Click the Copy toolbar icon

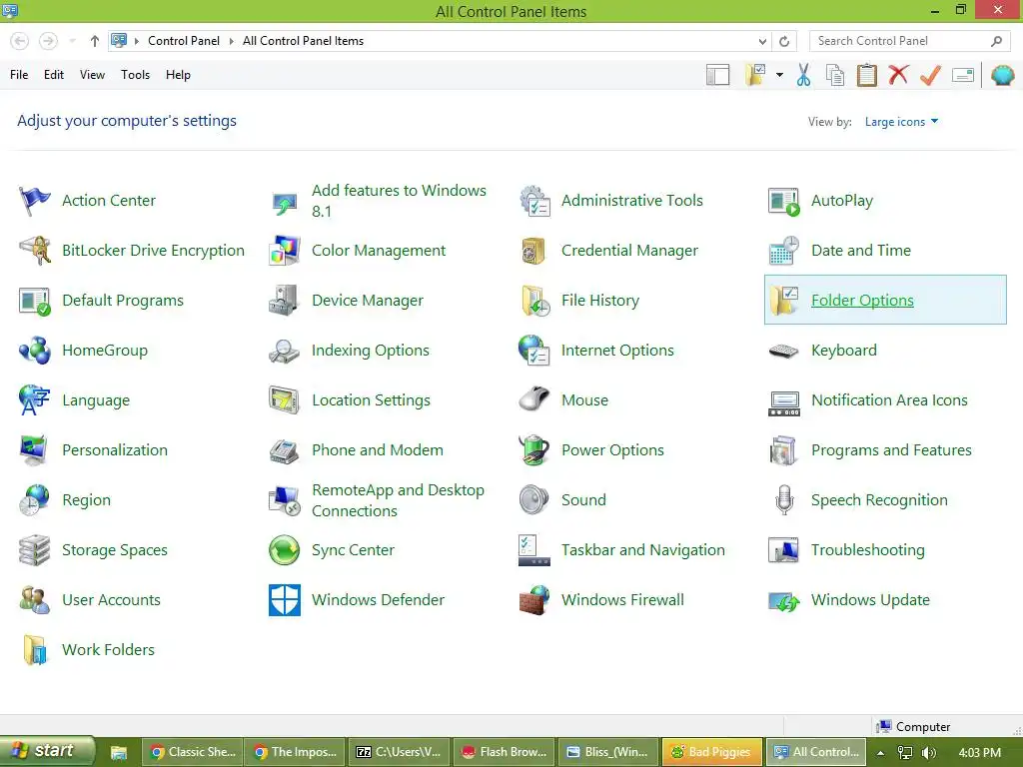tap(835, 74)
